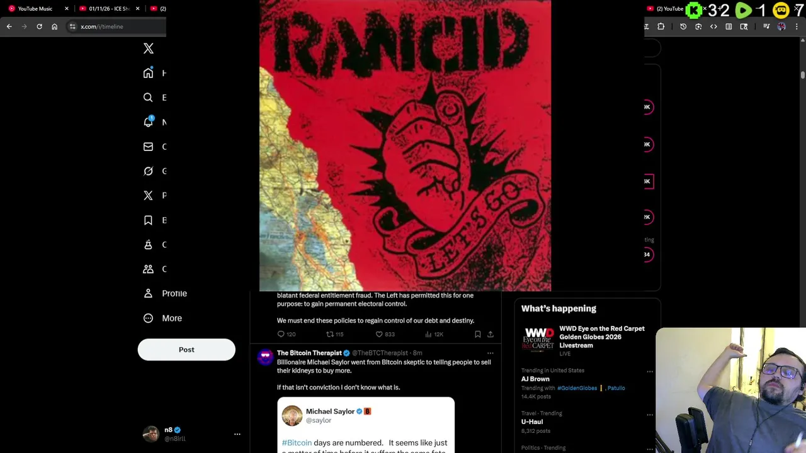Image resolution: width=806 pixels, height=453 pixels.
Task: Open Grok from the sidebar icon
Action: (148, 171)
